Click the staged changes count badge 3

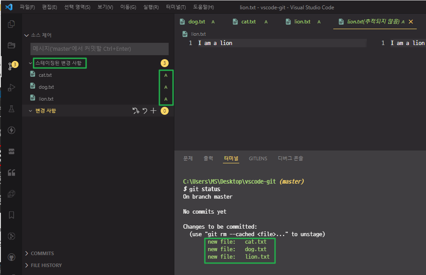pos(164,63)
